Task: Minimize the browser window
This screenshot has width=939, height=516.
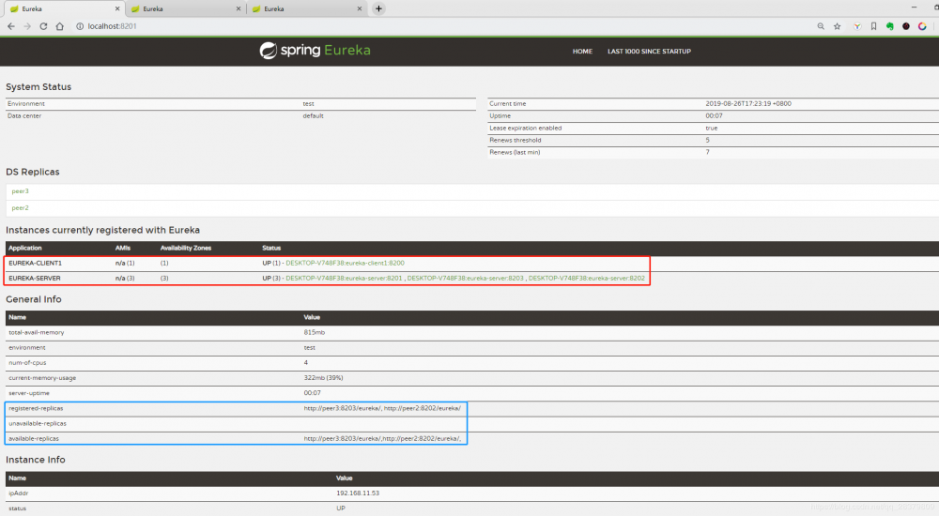Action: [914, 8]
